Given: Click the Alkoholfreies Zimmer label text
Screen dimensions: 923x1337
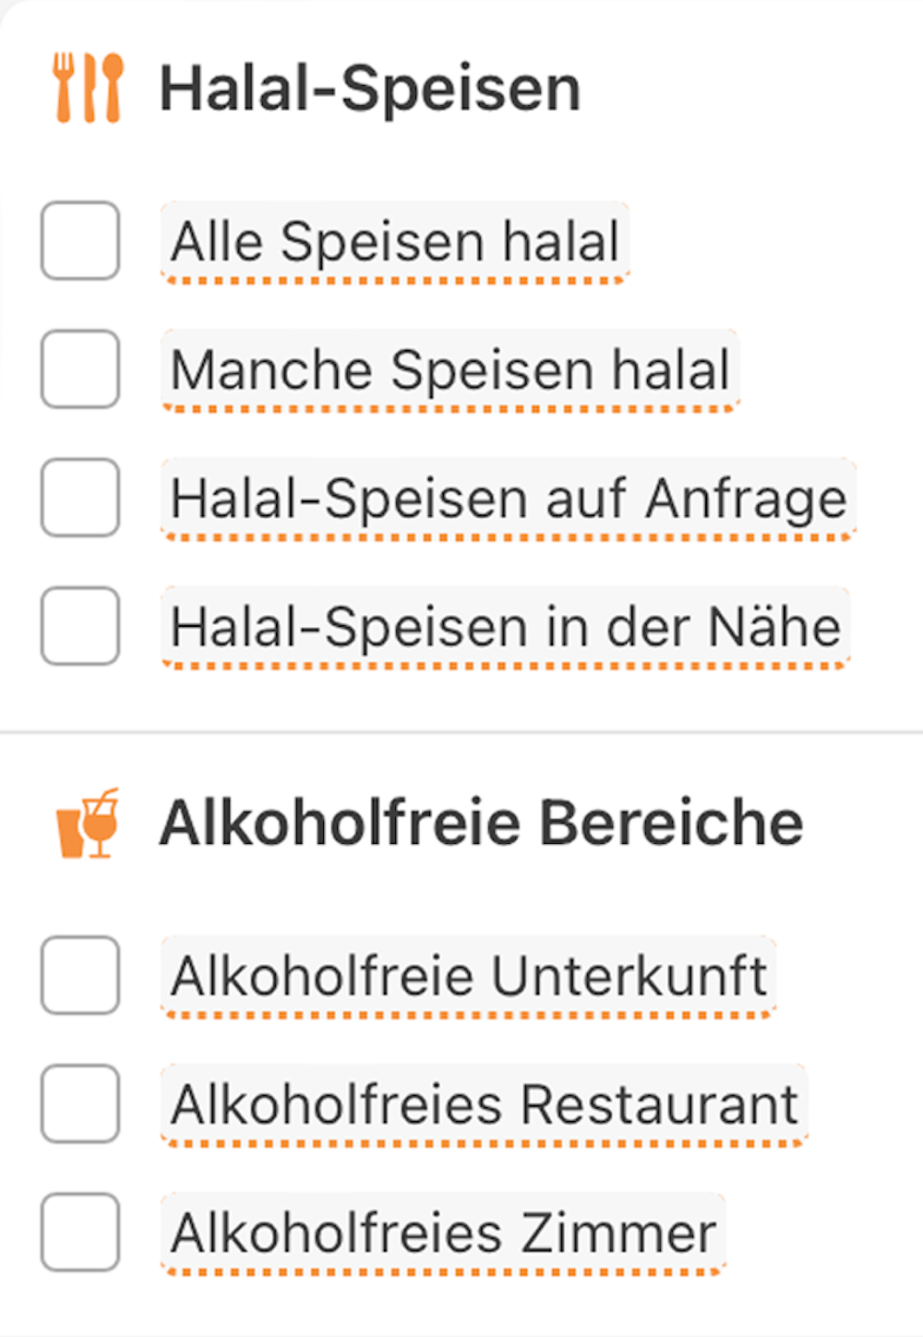Looking at the screenshot, I should click(443, 1234).
